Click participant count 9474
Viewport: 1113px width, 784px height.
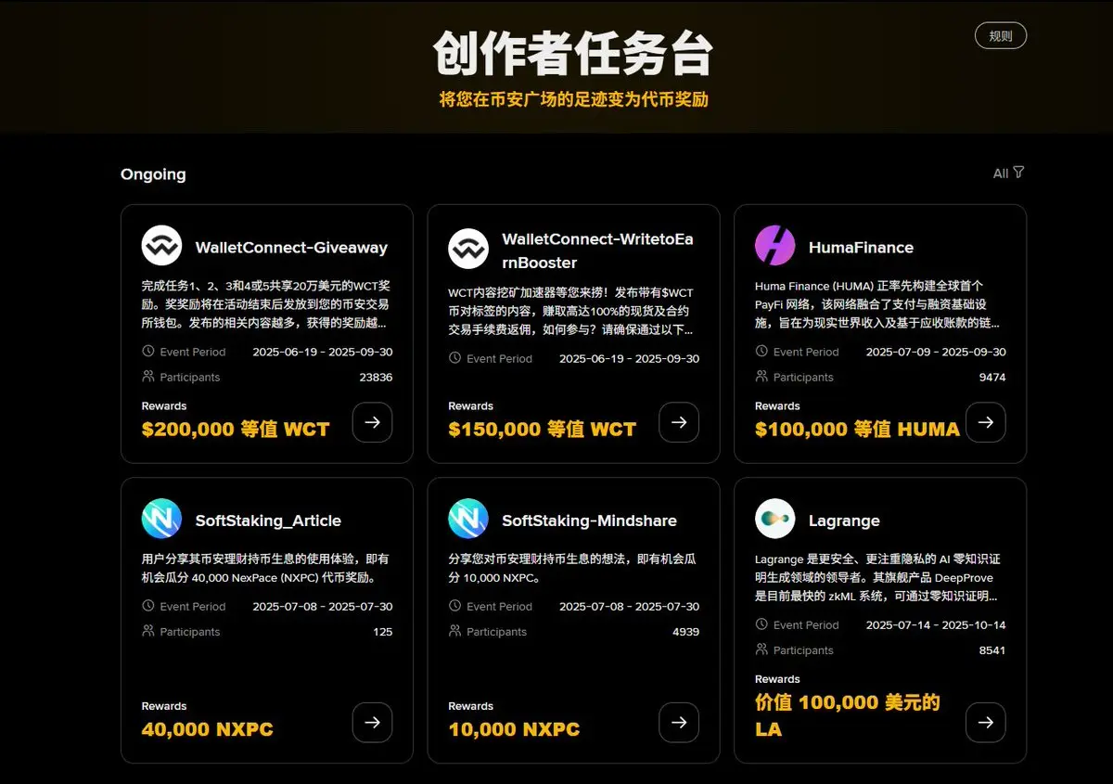click(x=992, y=378)
